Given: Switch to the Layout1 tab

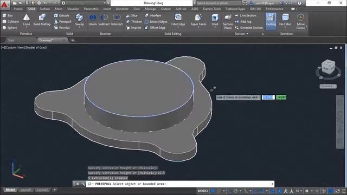Looking at the screenshot, I should point(25,190).
